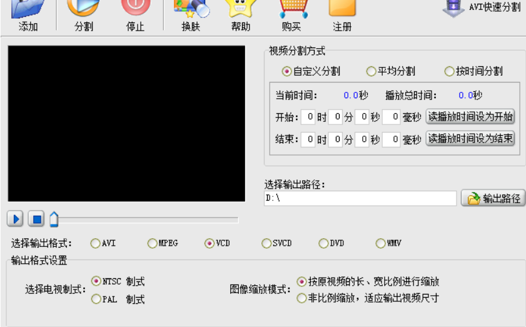Screen dimensions: 526x327
Task: Select PAL 制式 TV standard
Action: coord(118,299)
